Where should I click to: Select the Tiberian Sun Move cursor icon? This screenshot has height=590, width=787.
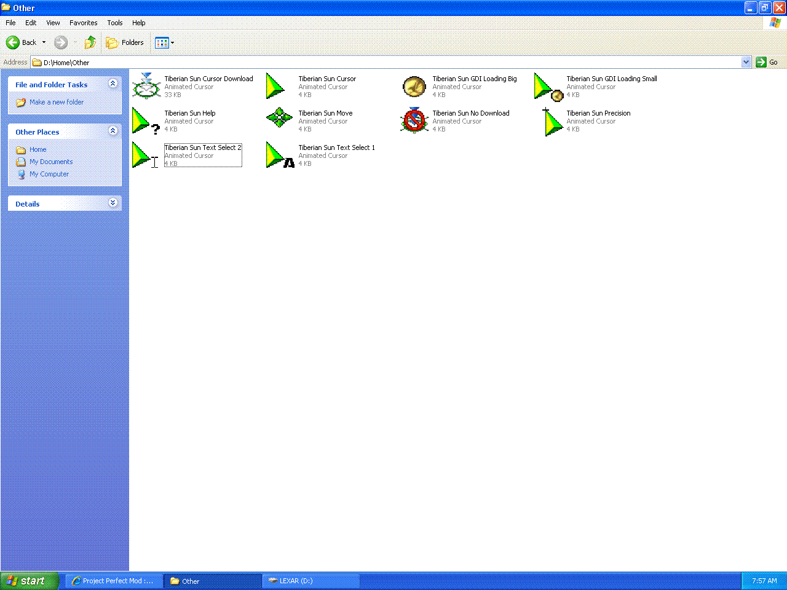click(x=280, y=118)
